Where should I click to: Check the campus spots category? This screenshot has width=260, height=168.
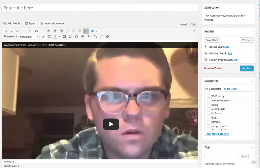(x=208, y=126)
